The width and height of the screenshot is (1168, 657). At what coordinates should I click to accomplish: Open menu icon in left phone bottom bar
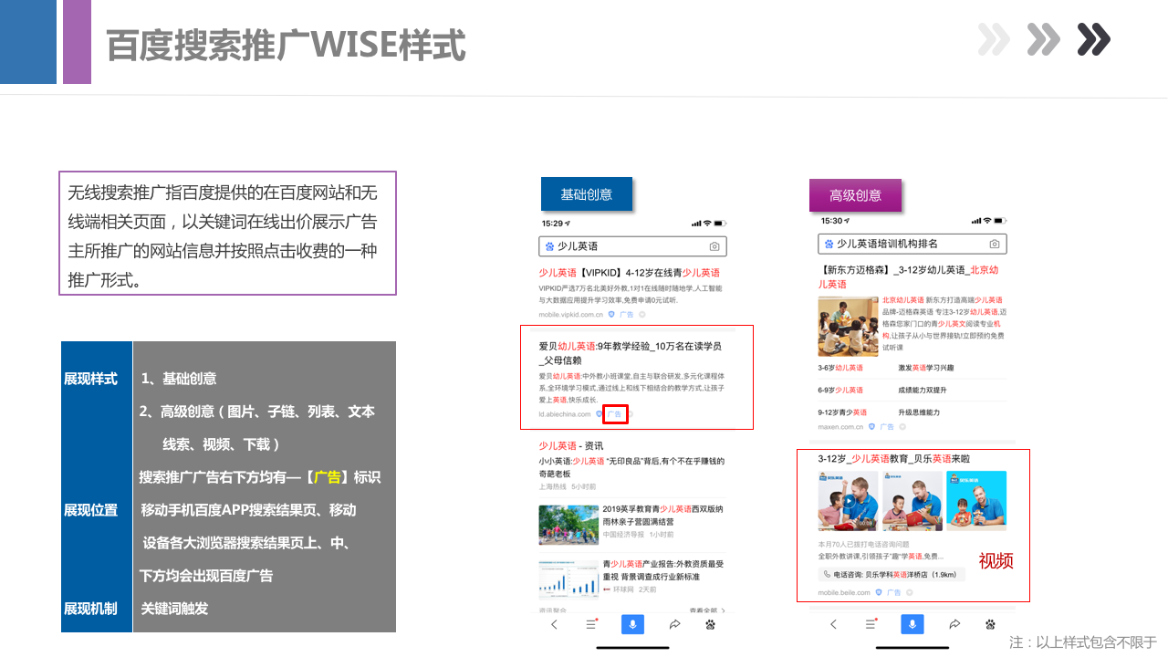592,625
